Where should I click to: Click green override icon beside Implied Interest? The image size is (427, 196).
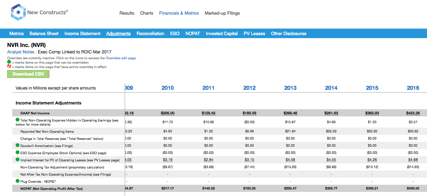pyautogui.click(x=18, y=160)
